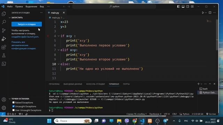The width and height of the screenshot is (223, 125).
Task: Open the terminal-like activity bar icon
Action: (x=4, y=64)
